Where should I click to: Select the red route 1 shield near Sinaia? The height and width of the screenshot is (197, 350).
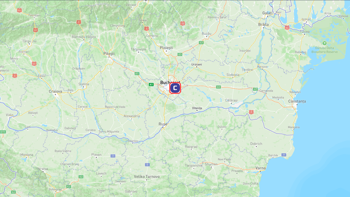[147, 28]
